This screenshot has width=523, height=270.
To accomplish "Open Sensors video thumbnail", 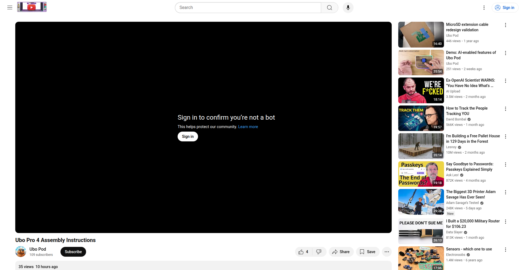I will [421, 258].
